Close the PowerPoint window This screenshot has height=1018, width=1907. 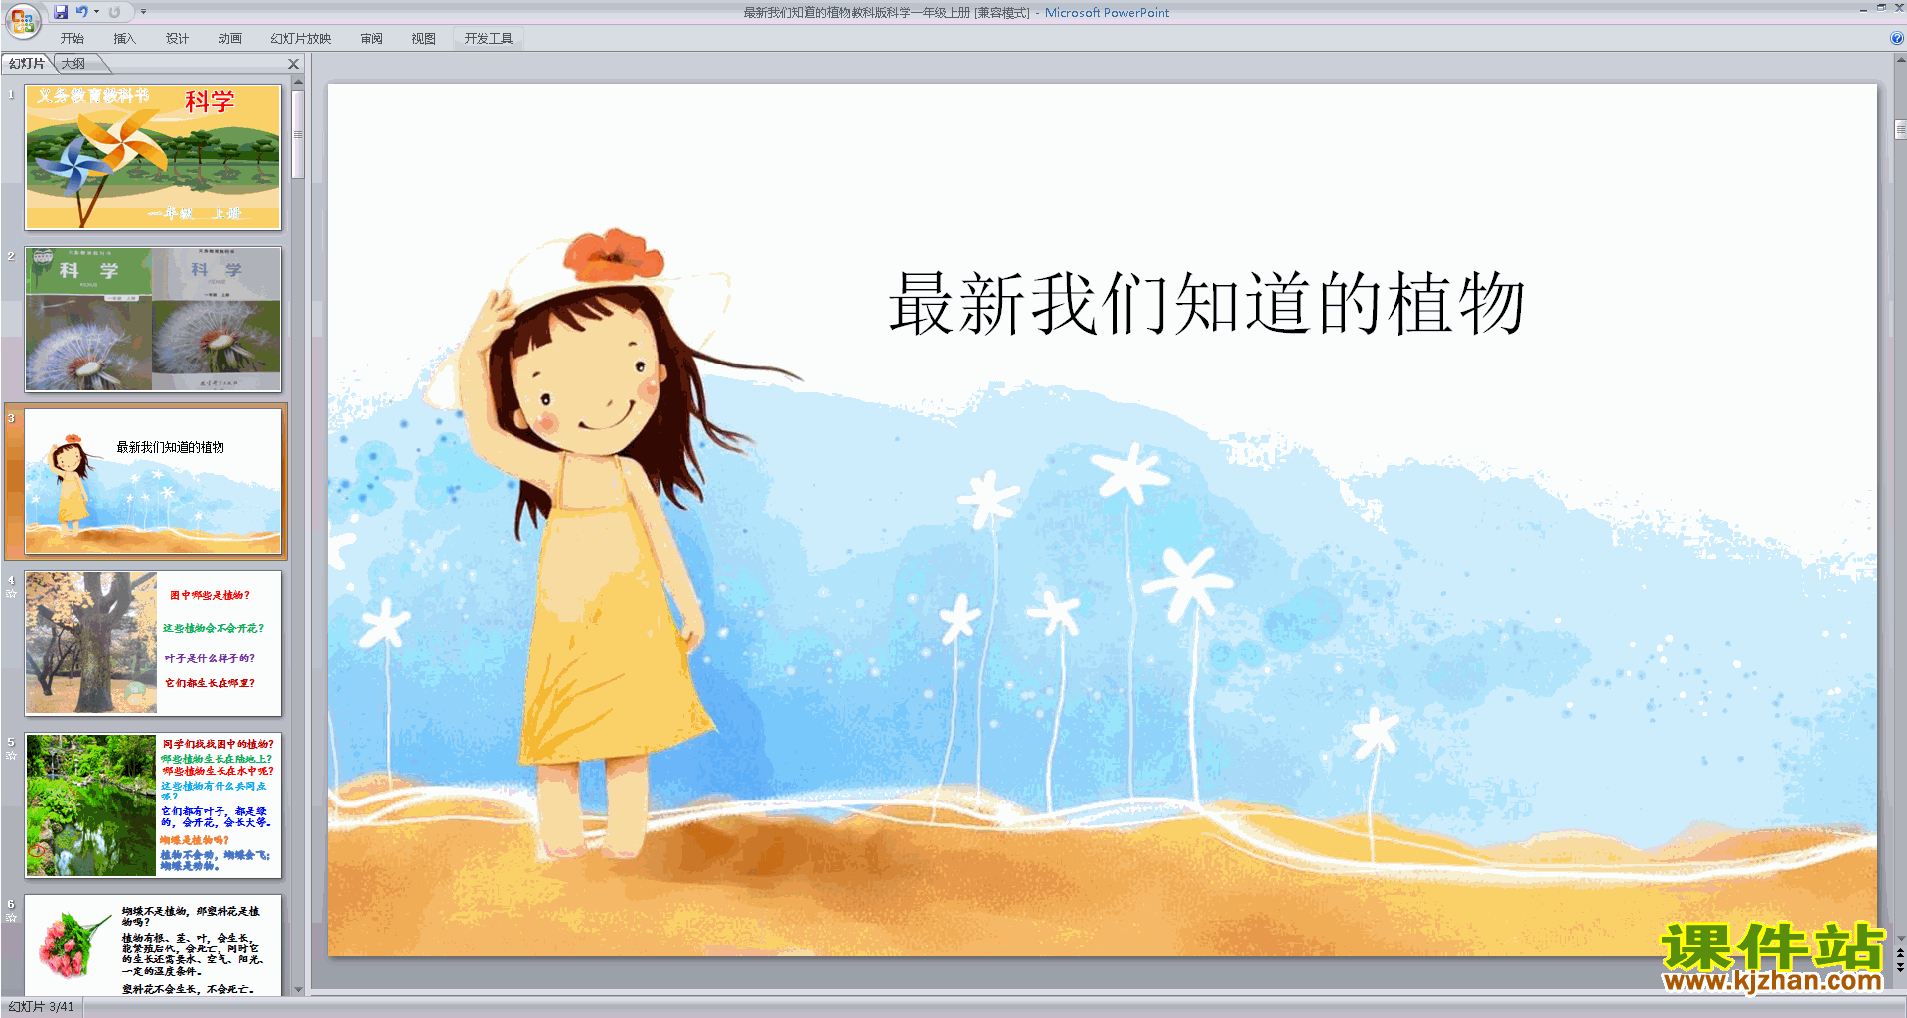point(1898,8)
